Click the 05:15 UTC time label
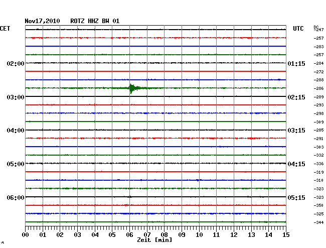This screenshot has width=326, height=248. click(296, 197)
